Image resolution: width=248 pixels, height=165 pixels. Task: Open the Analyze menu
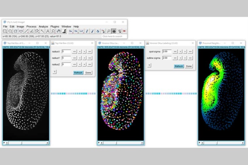click(43, 26)
